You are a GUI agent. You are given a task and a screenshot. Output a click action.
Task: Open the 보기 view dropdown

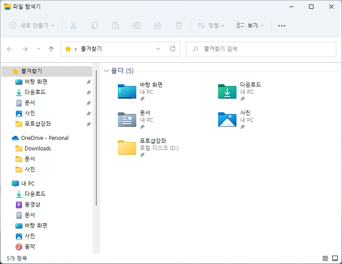tap(250, 26)
